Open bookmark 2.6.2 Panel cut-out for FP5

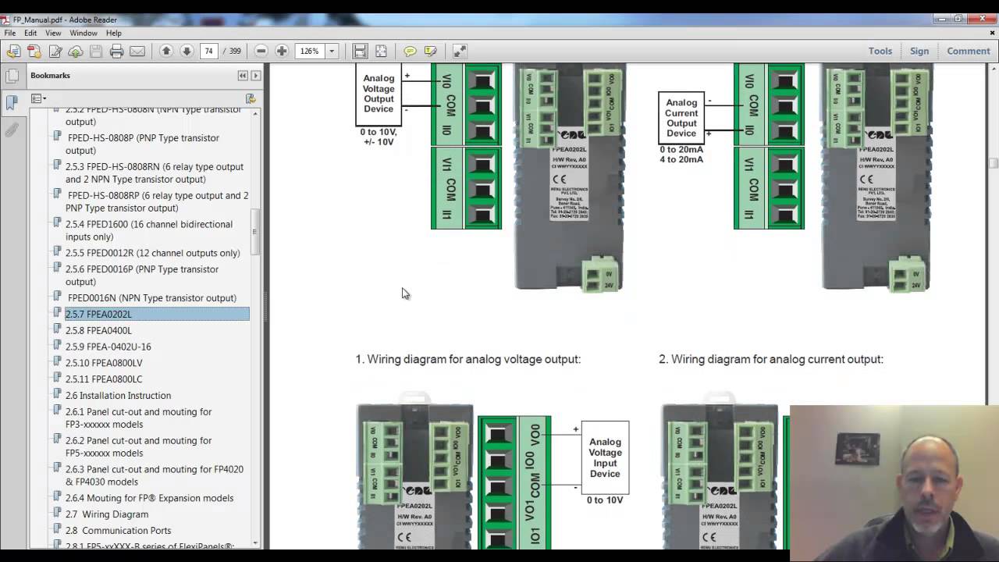pos(139,446)
